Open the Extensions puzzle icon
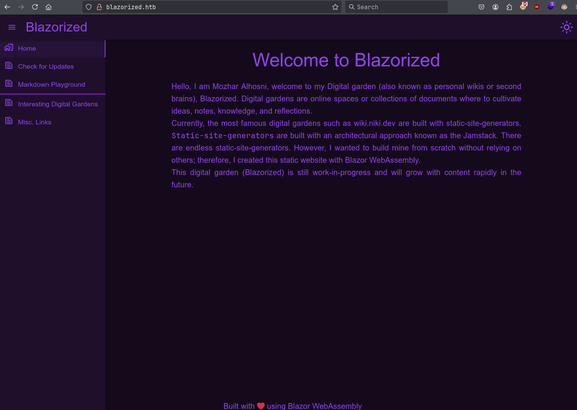 tap(509, 7)
